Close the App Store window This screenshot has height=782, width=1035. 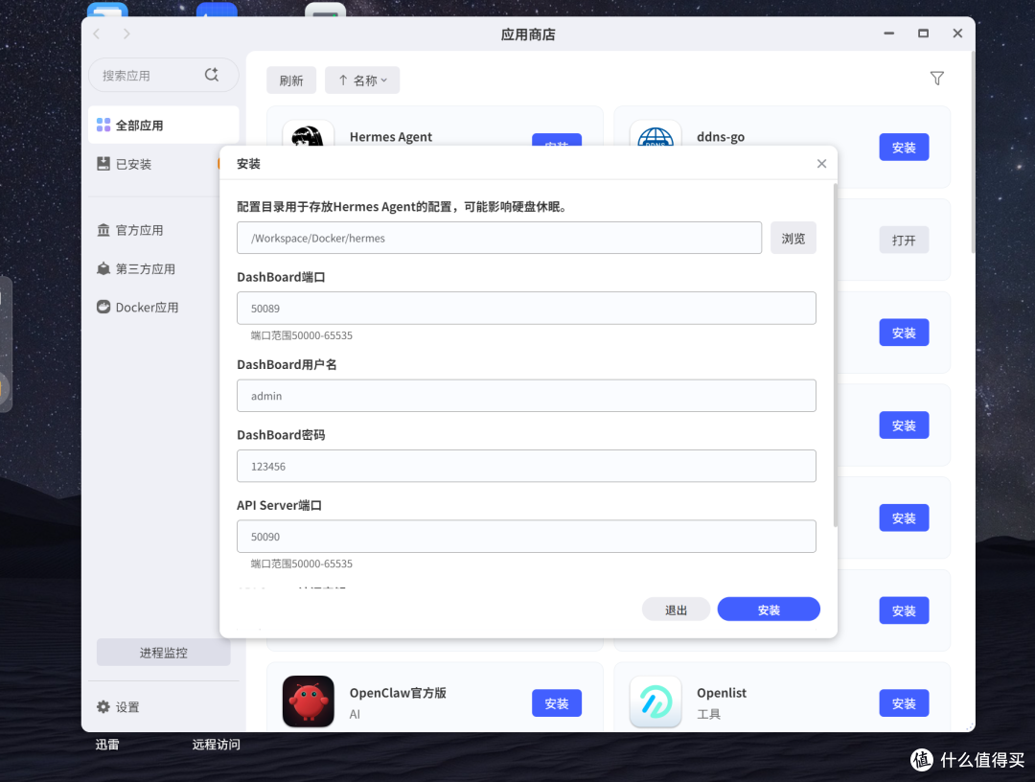pyautogui.click(x=957, y=34)
